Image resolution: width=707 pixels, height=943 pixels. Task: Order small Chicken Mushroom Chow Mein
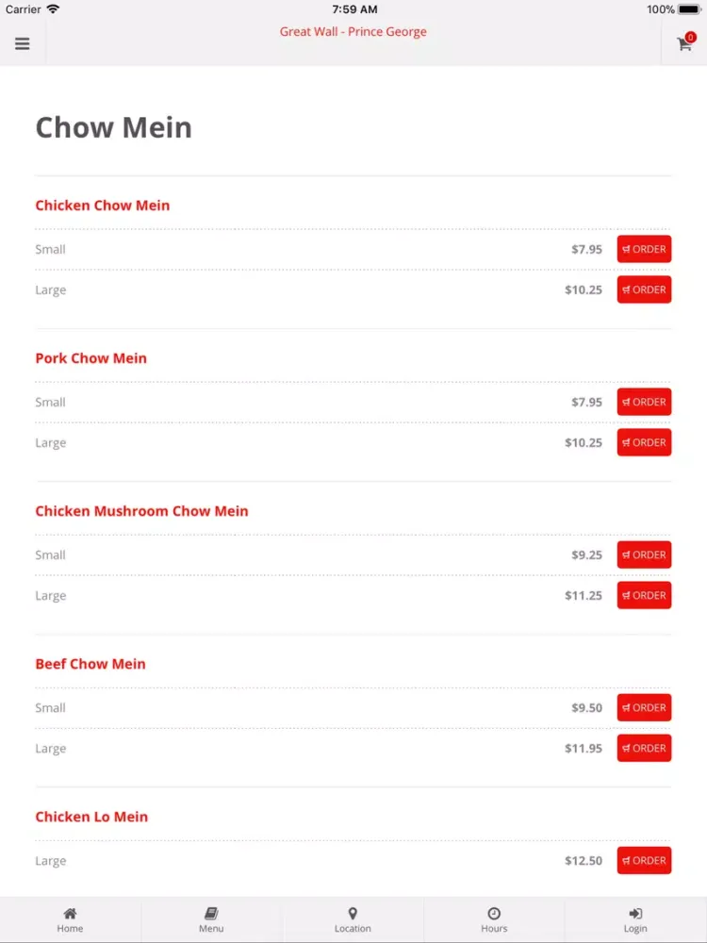click(644, 554)
